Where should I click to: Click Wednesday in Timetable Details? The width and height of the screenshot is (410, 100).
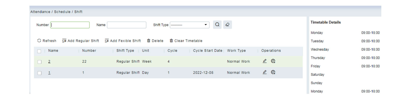coord(320,49)
